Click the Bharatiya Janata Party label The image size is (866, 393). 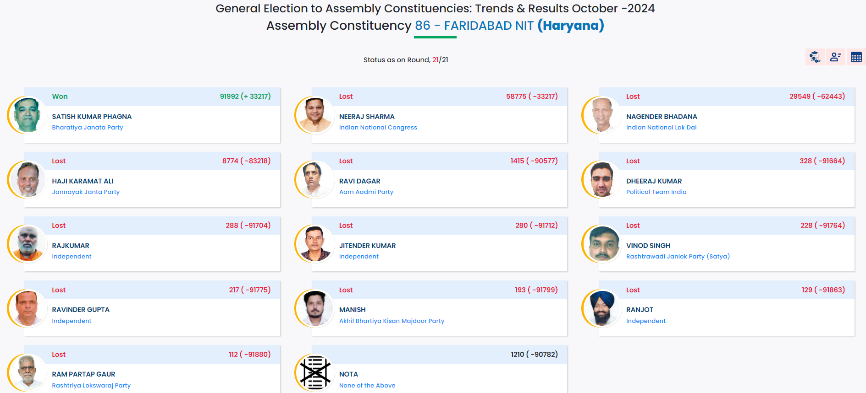tap(88, 128)
